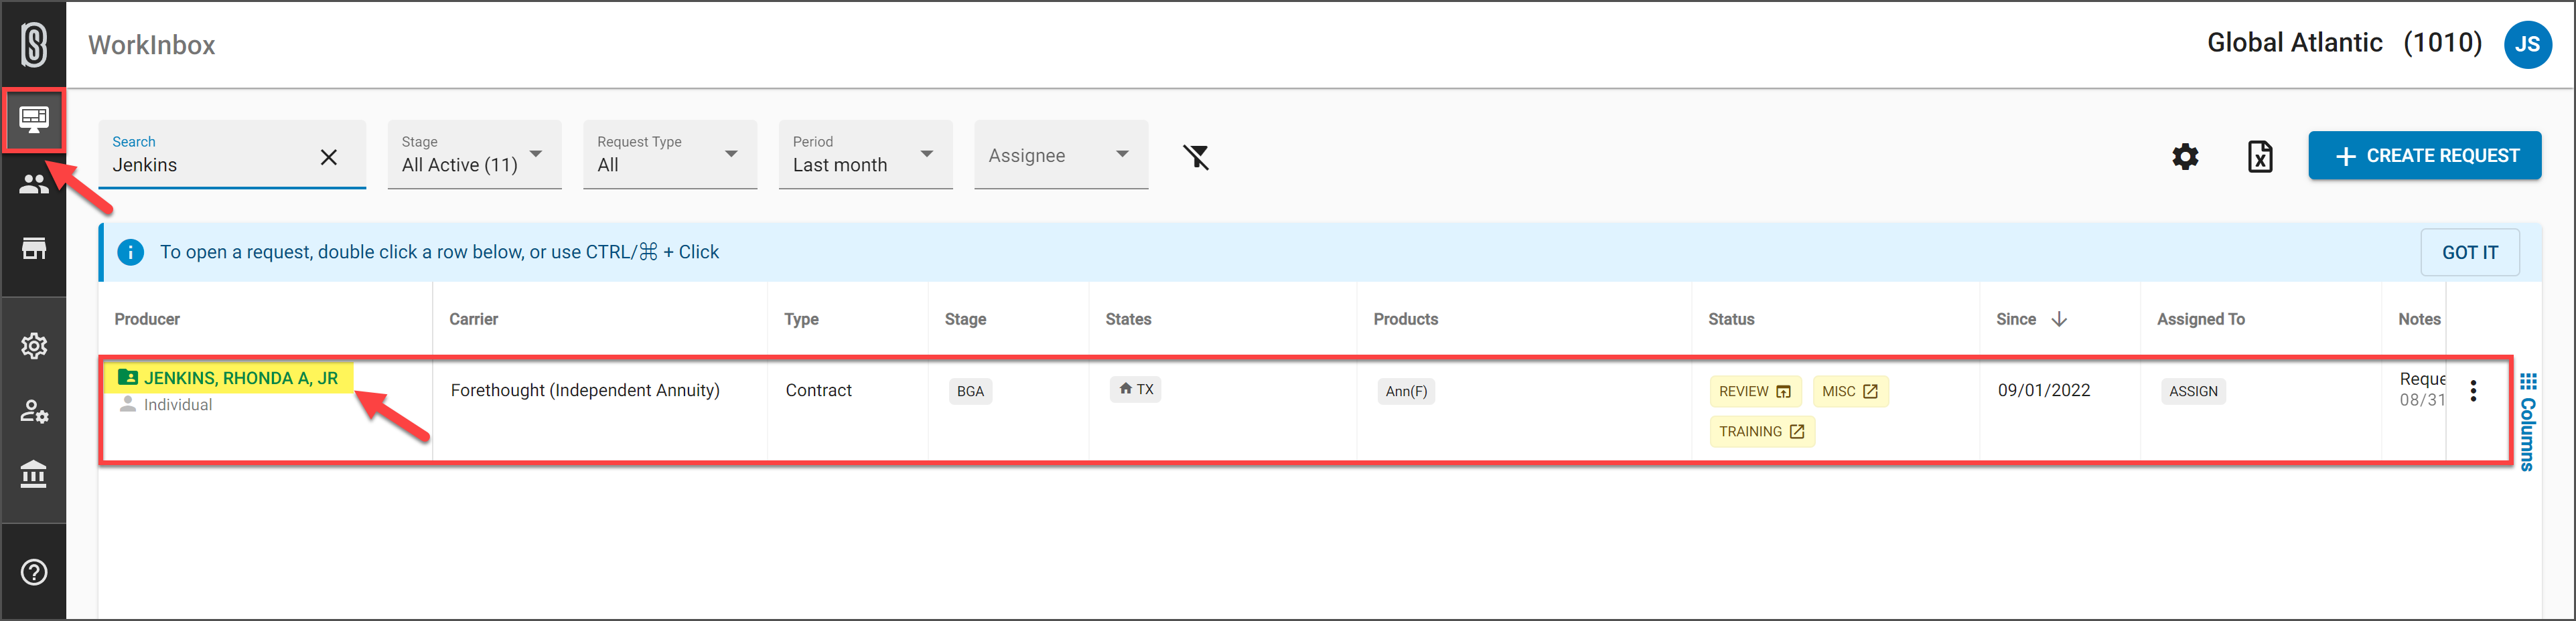Screen dimensions: 2576x621
Task: Sort by the Products column header
Action: click(x=1405, y=319)
